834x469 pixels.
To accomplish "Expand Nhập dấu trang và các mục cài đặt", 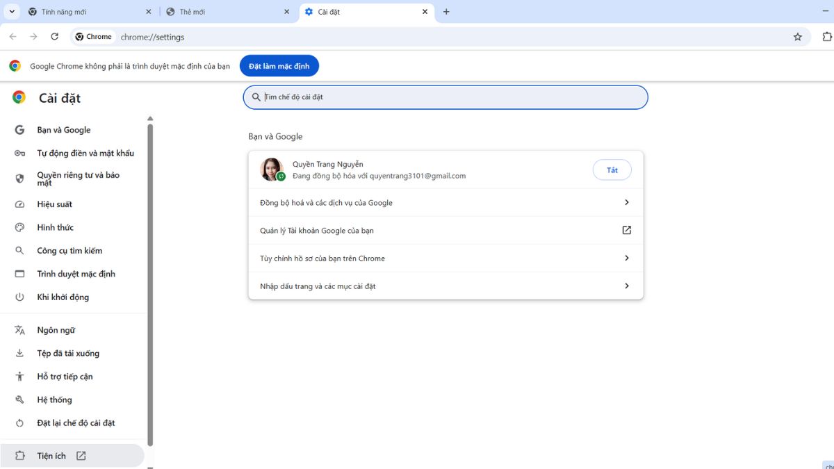I will pos(445,286).
